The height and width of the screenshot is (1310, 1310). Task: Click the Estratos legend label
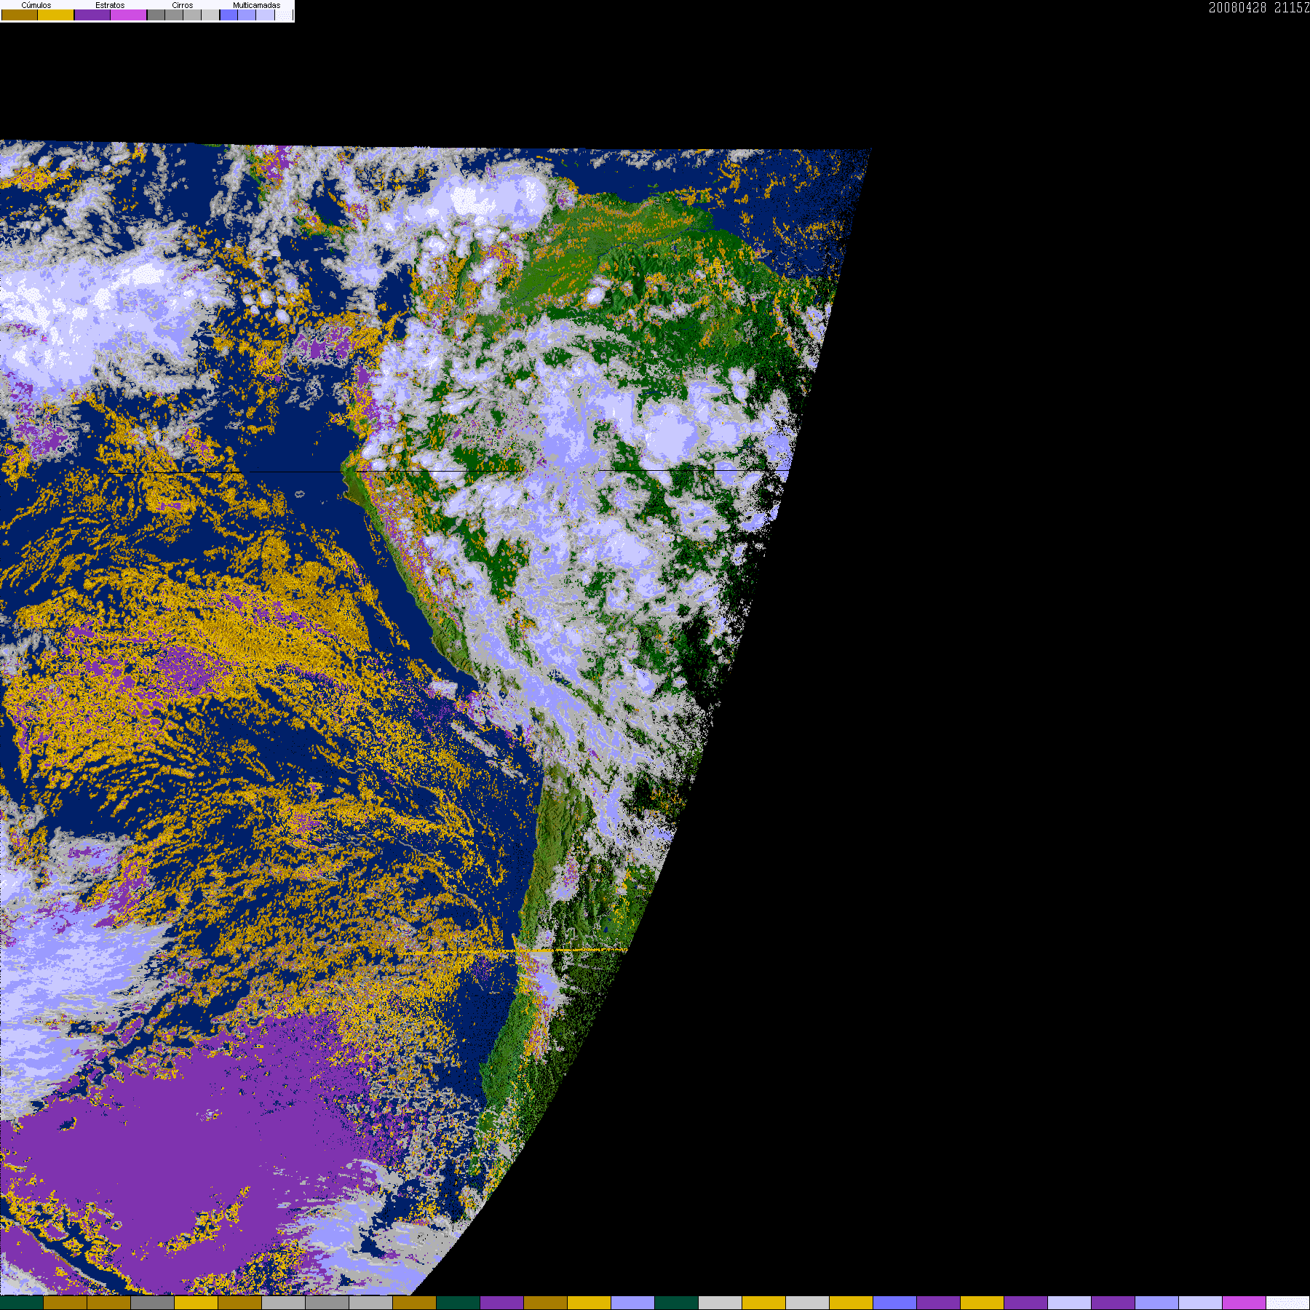pyautogui.click(x=110, y=5)
